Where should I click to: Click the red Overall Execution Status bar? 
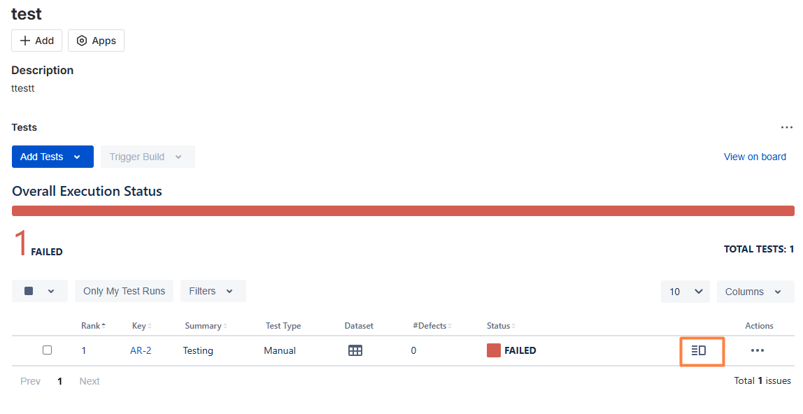click(403, 210)
